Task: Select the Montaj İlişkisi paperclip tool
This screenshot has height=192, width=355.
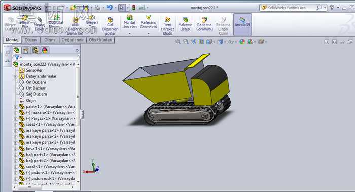Action: pos(40,24)
